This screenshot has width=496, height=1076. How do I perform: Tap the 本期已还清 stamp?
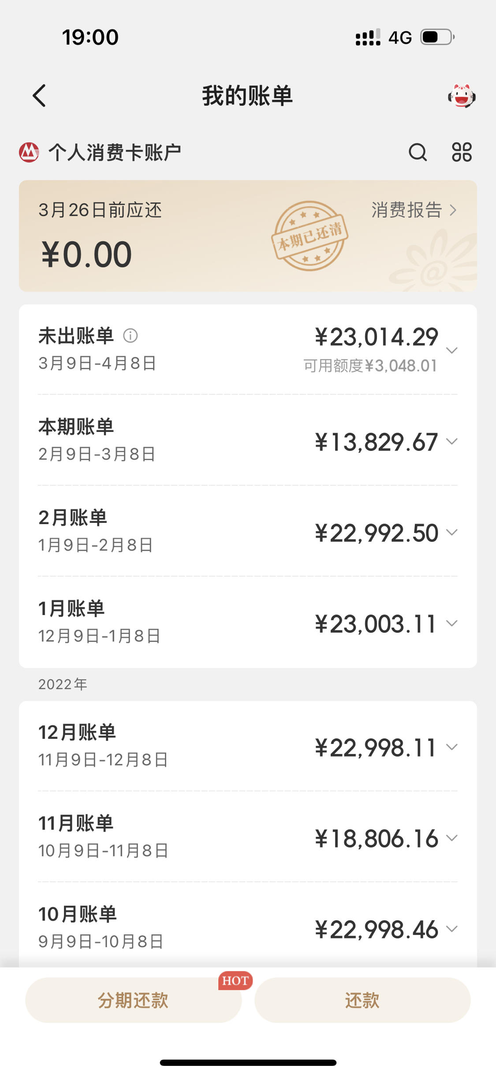310,236
